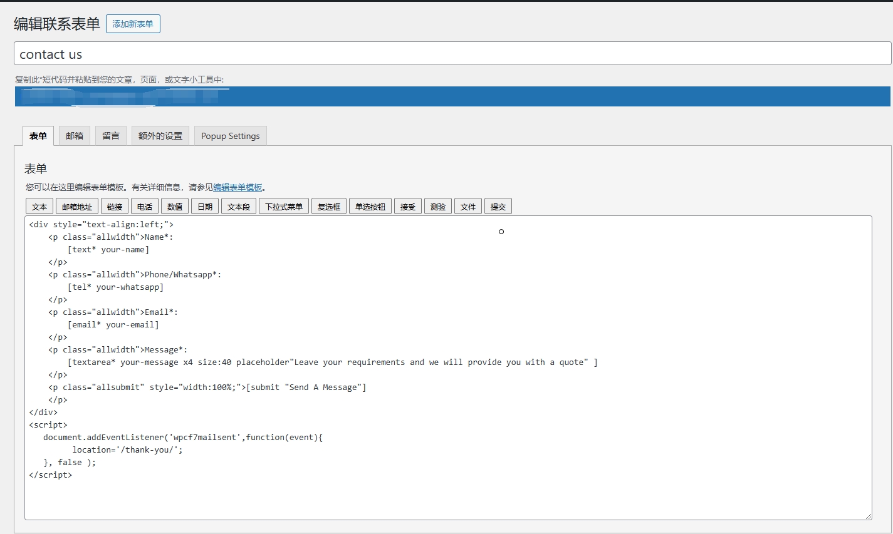Insert a 提交 submit tag
Screen dimensions: 893x534
498,207
